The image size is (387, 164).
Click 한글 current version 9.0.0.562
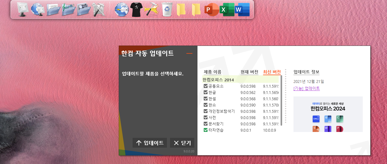point(248,93)
